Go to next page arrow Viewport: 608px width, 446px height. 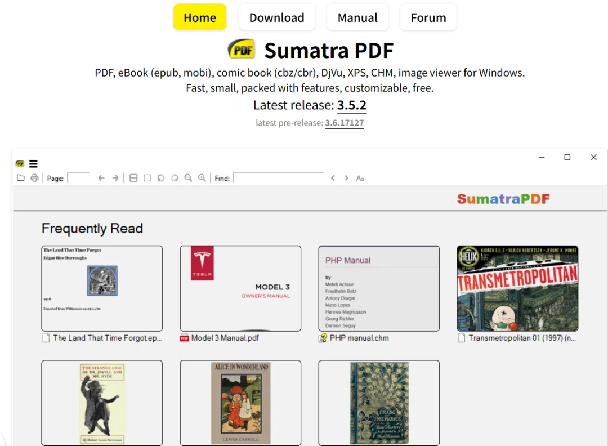pos(115,178)
